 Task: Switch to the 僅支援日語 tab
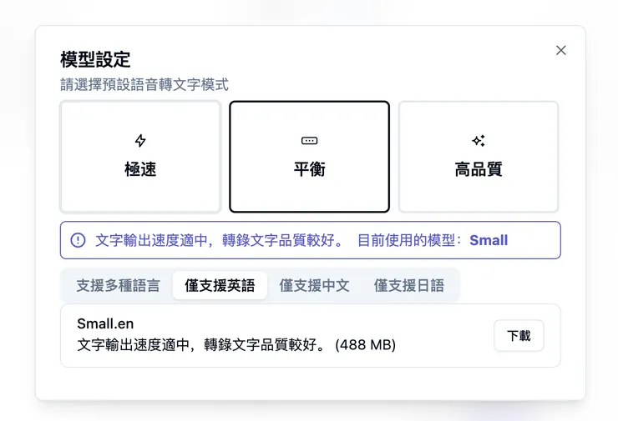(x=409, y=285)
